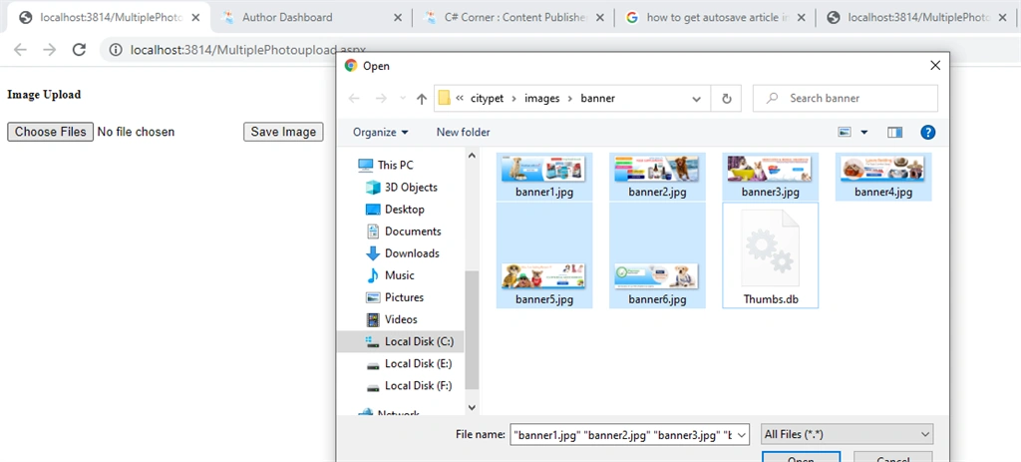
Task: Change view using view icon
Action: point(845,133)
